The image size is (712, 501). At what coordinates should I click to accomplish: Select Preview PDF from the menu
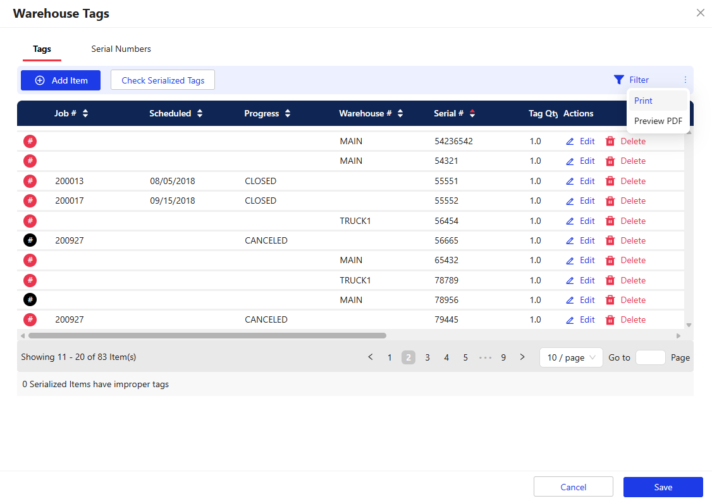click(x=658, y=121)
